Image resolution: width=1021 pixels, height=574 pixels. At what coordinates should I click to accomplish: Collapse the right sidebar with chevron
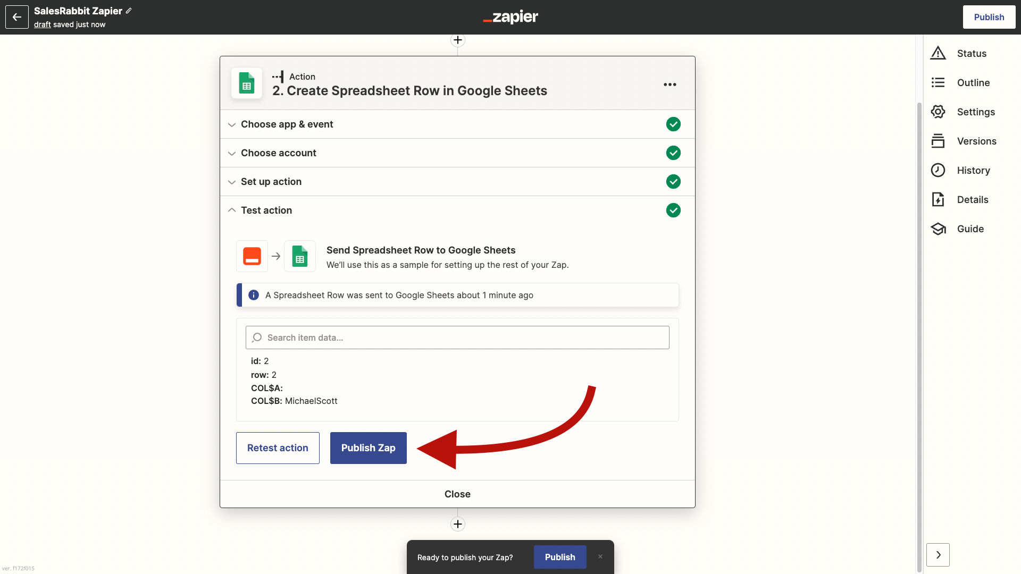tap(938, 555)
